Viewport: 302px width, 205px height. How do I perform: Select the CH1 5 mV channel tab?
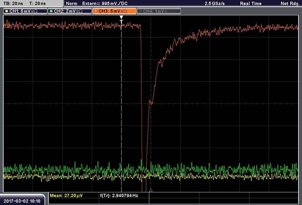tap(25, 11)
